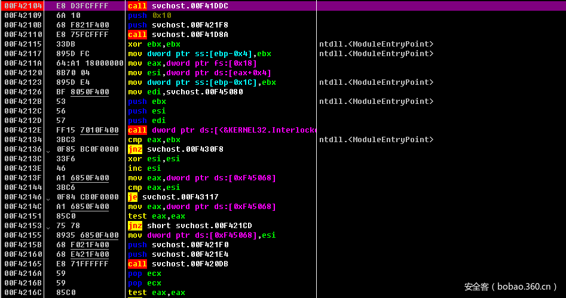Click the mov edi,svchost.00F45080 instruction
566x298 pixels.
(185, 91)
